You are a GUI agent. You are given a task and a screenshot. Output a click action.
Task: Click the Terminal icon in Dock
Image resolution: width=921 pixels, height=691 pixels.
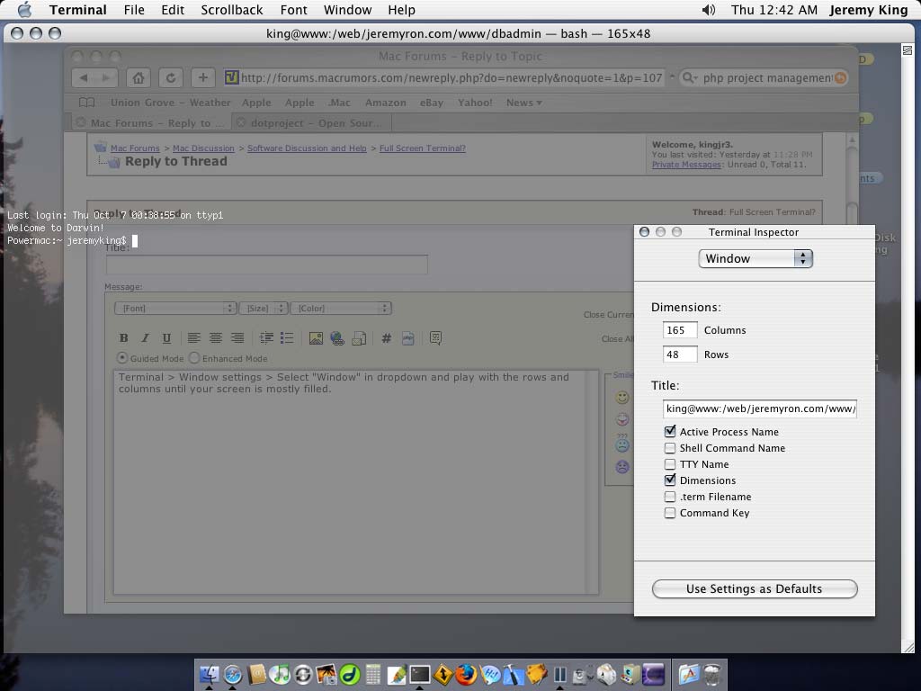(419, 674)
